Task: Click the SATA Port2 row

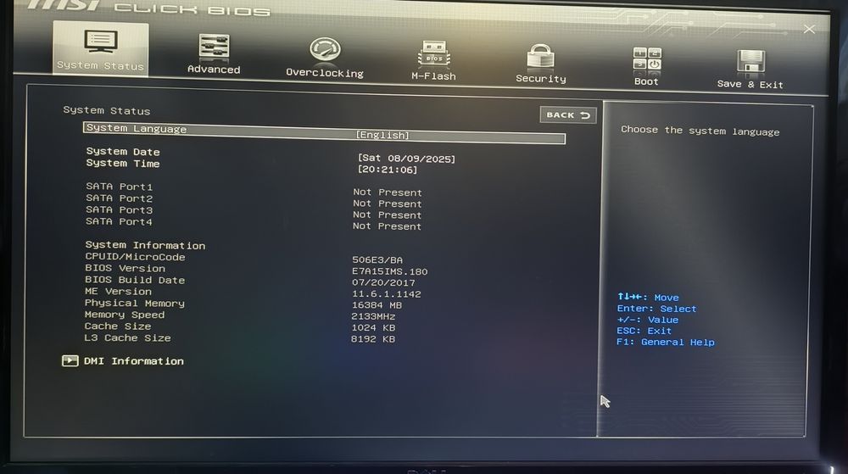Action: (253, 200)
